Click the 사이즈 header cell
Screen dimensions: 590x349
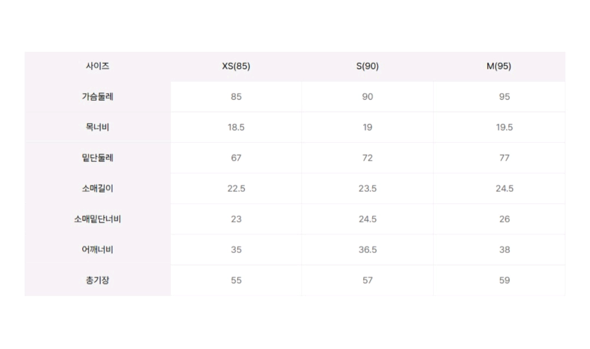[97, 67]
